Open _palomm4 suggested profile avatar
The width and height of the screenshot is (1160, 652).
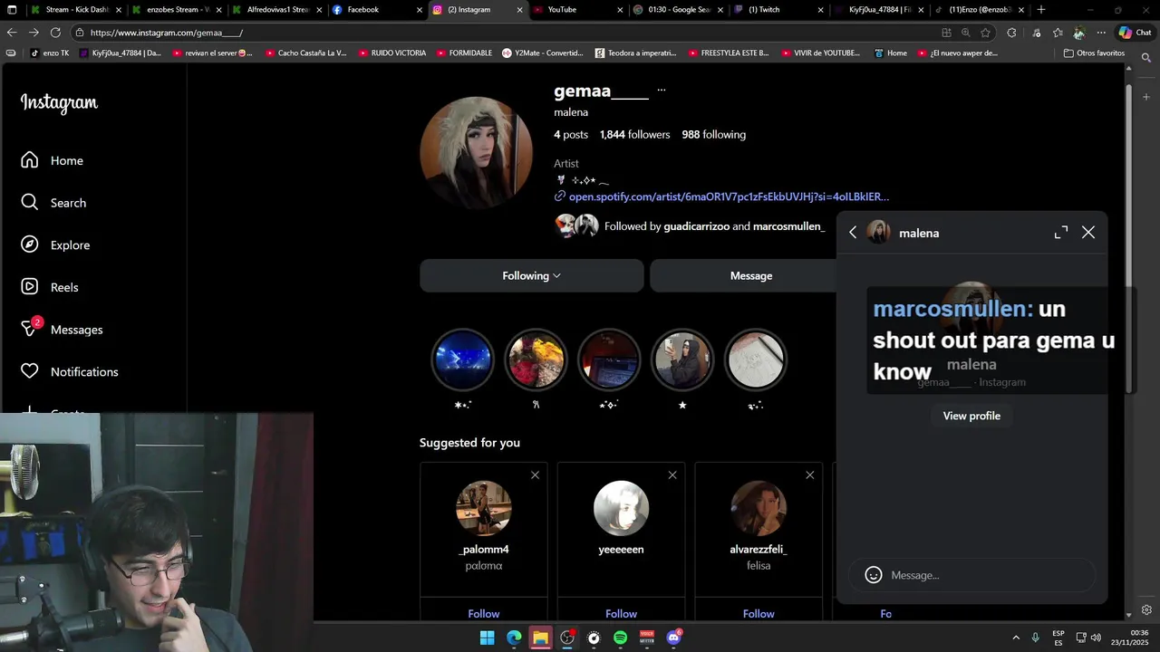point(484,508)
